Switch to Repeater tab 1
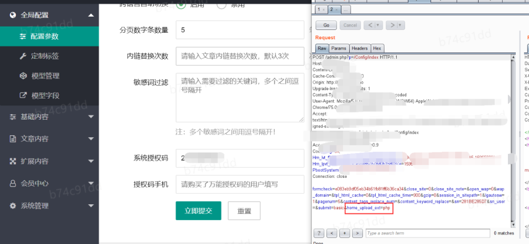This screenshot has height=244, width=529. [319, 10]
